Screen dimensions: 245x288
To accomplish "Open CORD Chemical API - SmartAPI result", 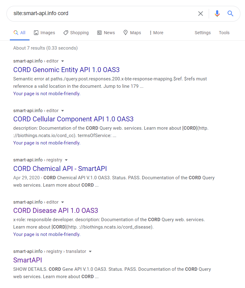I will pyautogui.click(x=60, y=168).
